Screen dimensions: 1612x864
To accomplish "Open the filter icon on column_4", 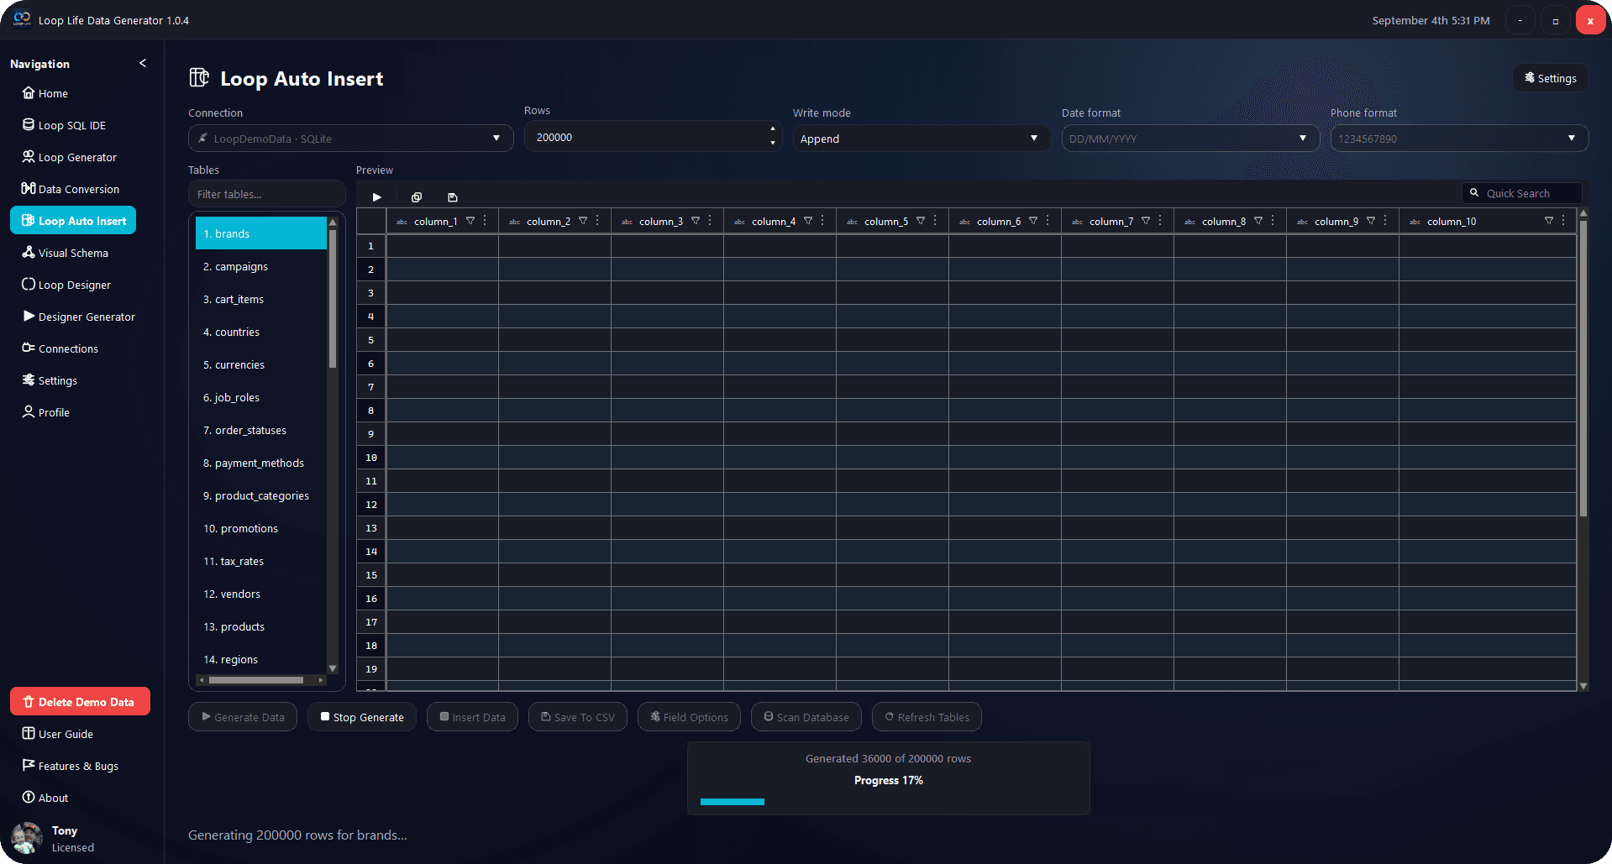I will 808,221.
